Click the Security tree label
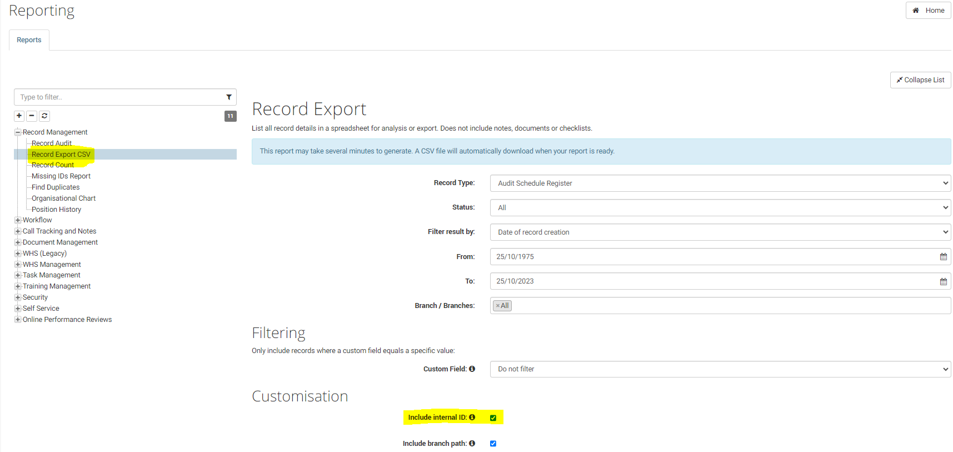953x452 pixels. (x=35, y=297)
